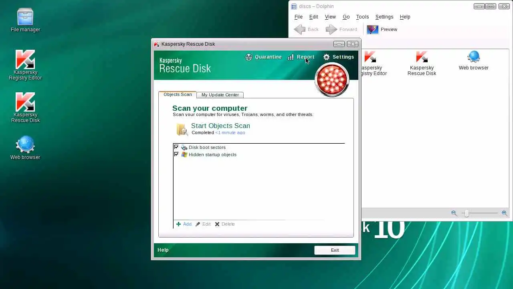Click zoom out magnifier in Dolphin

point(454,213)
